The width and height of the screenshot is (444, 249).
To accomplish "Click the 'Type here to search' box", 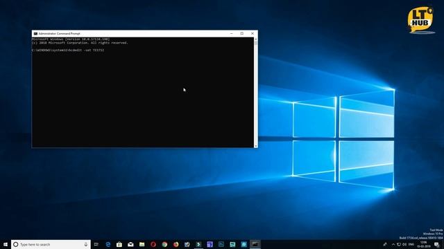I will point(51,244).
